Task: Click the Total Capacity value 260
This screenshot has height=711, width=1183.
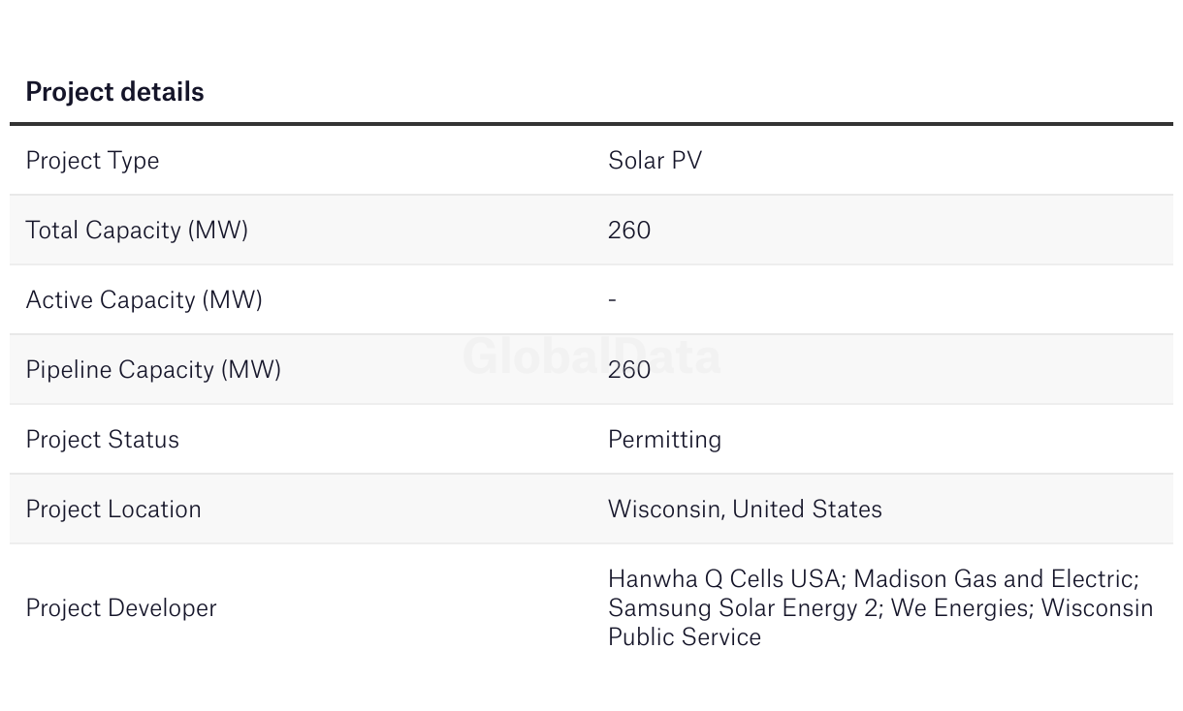Action: (629, 231)
